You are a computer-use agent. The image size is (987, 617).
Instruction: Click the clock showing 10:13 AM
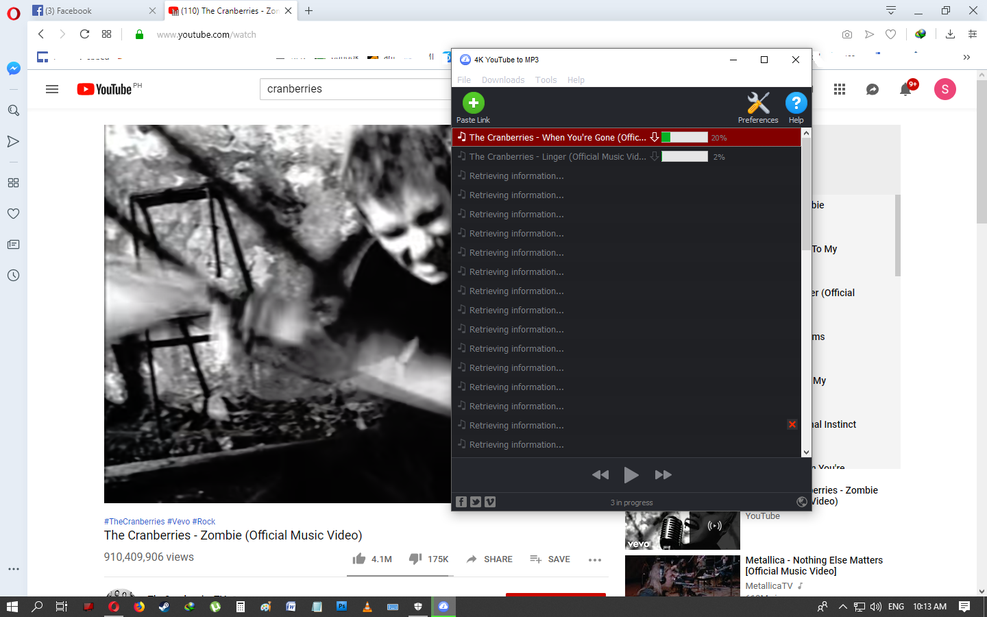point(929,606)
